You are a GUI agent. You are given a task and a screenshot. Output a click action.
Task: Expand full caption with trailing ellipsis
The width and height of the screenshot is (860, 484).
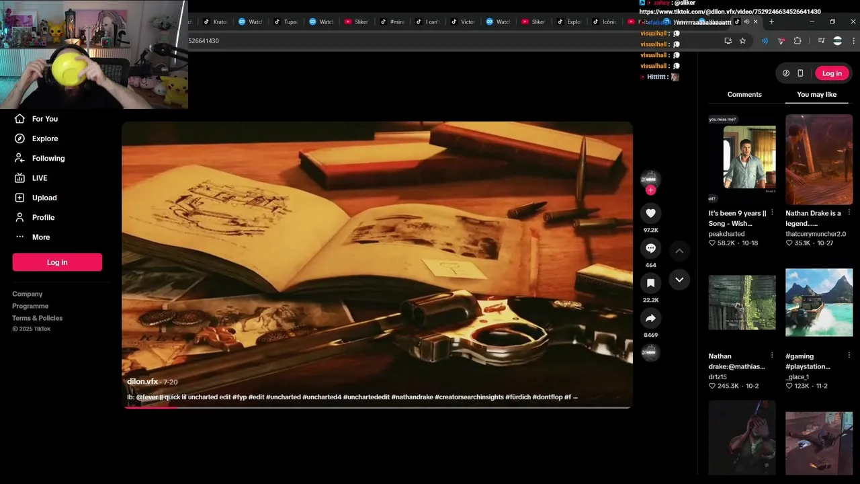click(x=575, y=397)
